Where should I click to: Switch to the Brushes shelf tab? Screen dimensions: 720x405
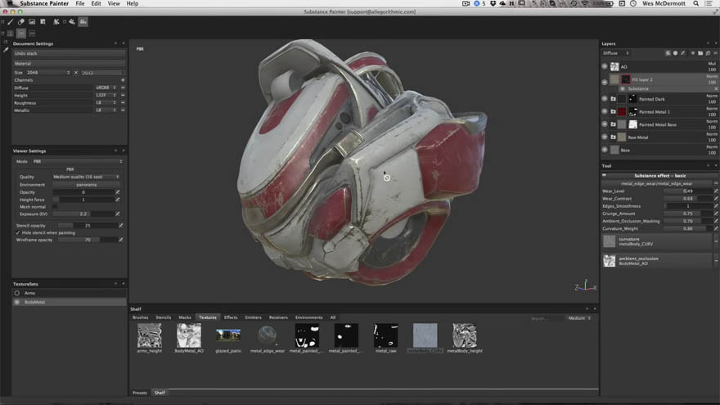pyautogui.click(x=141, y=317)
